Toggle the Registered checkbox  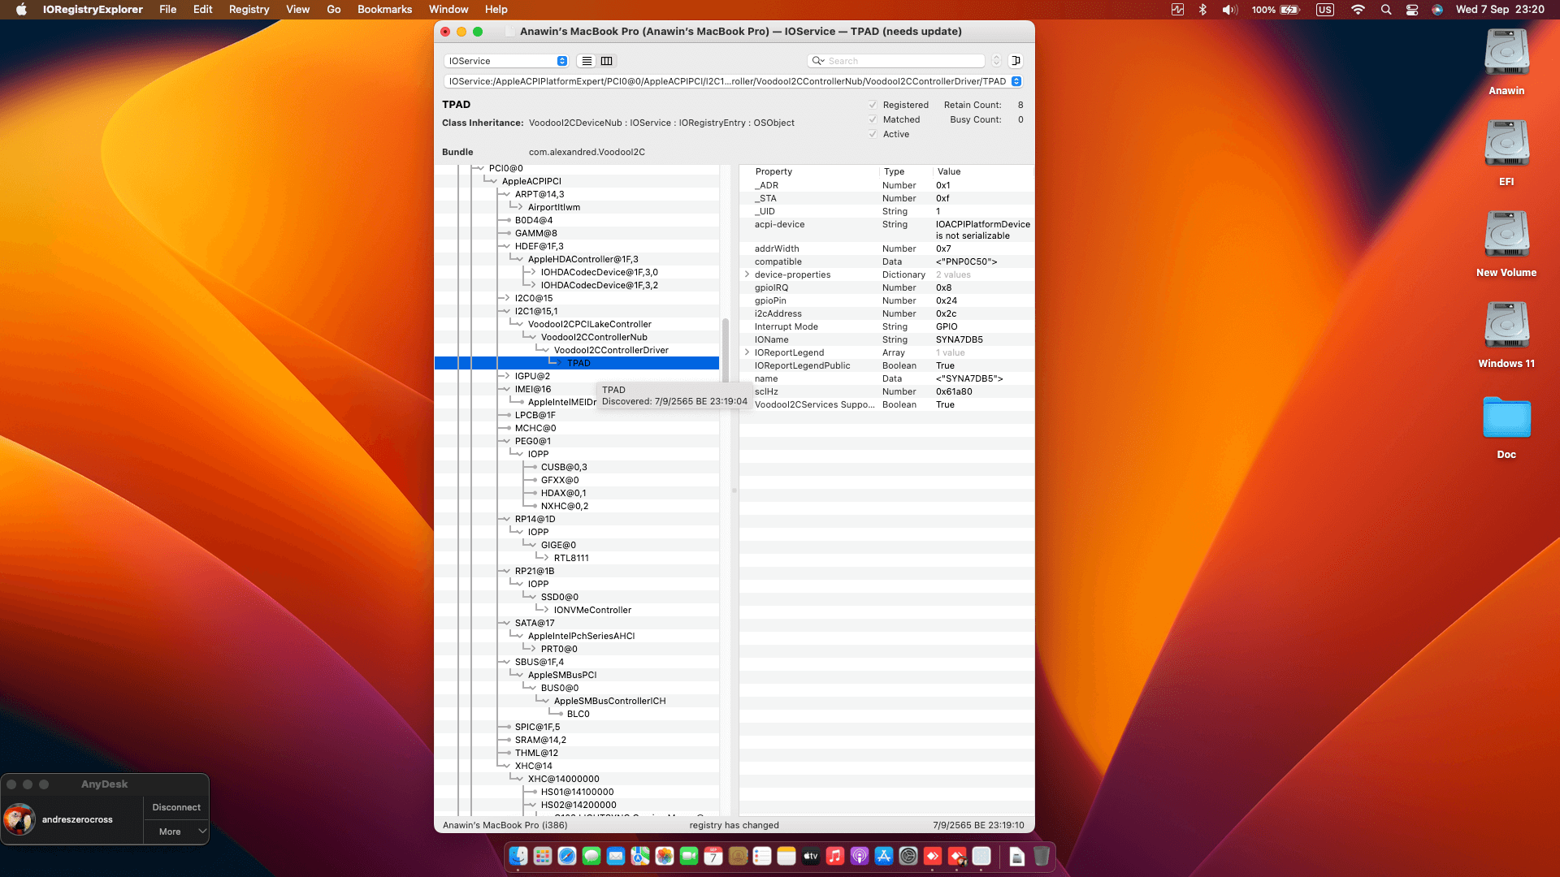873,105
